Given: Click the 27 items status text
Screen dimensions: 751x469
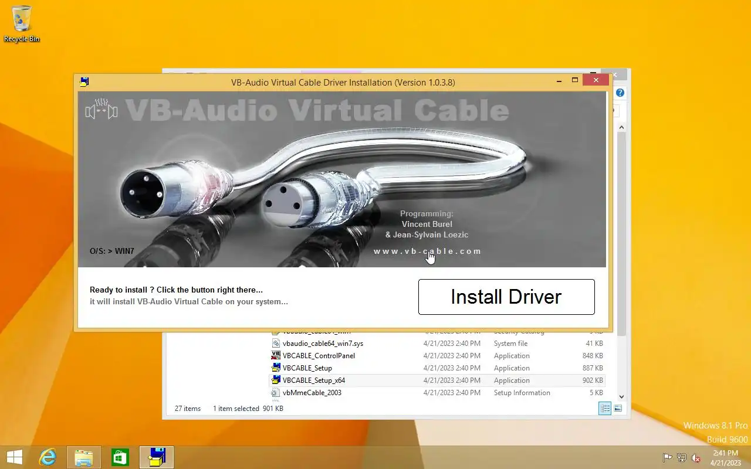Looking at the screenshot, I should (188, 408).
